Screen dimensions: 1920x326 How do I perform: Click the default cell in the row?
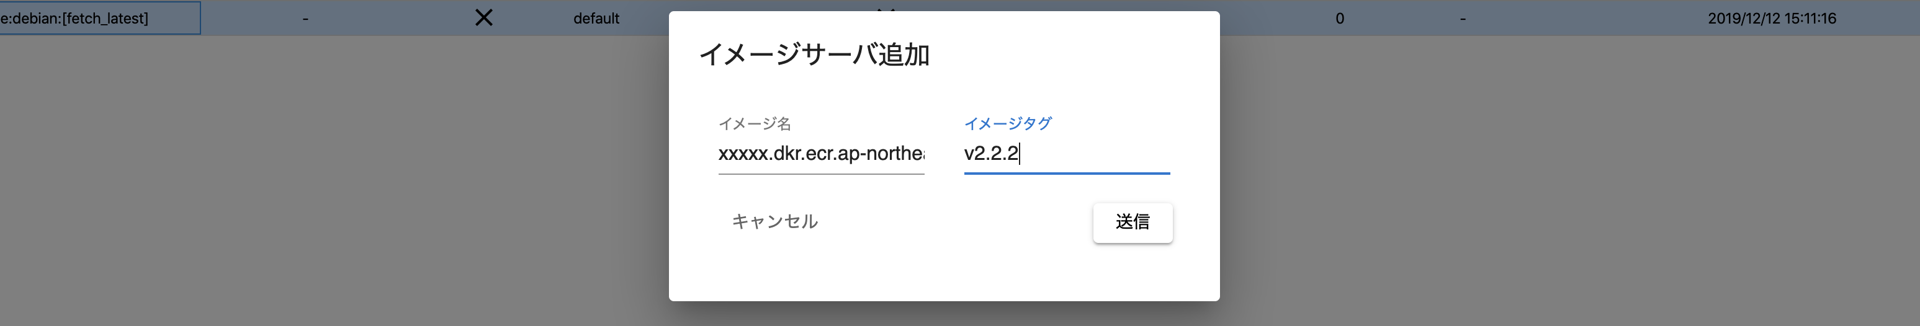[x=596, y=19]
